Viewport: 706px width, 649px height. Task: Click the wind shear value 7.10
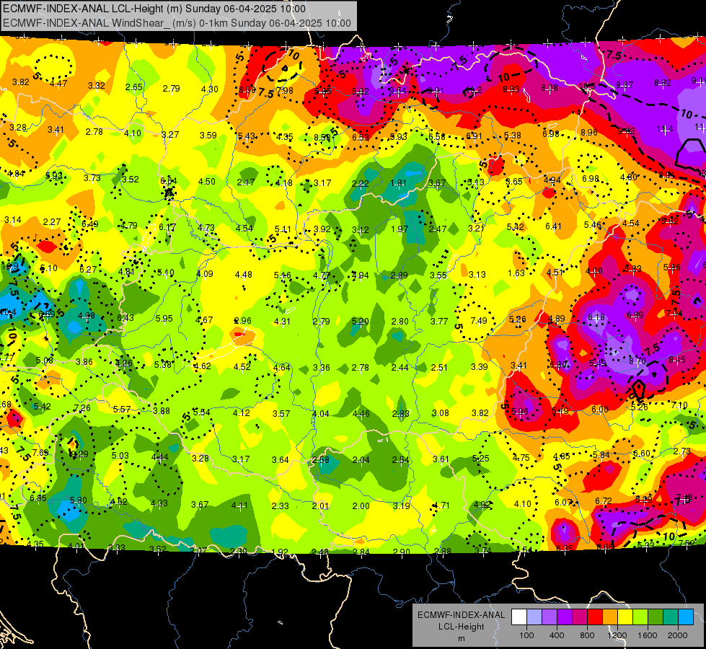pos(679,405)
